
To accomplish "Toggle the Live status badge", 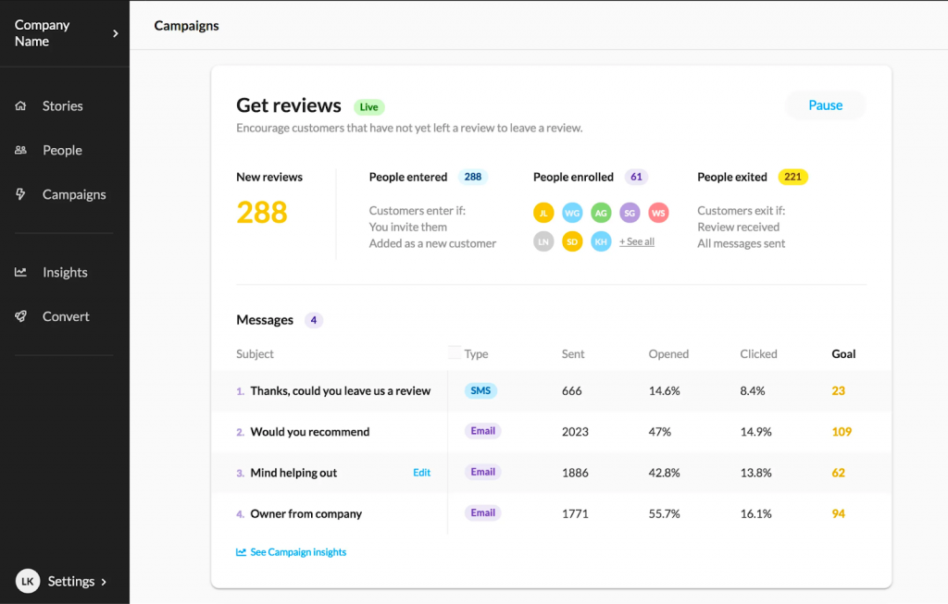I will tap(368, 106).
